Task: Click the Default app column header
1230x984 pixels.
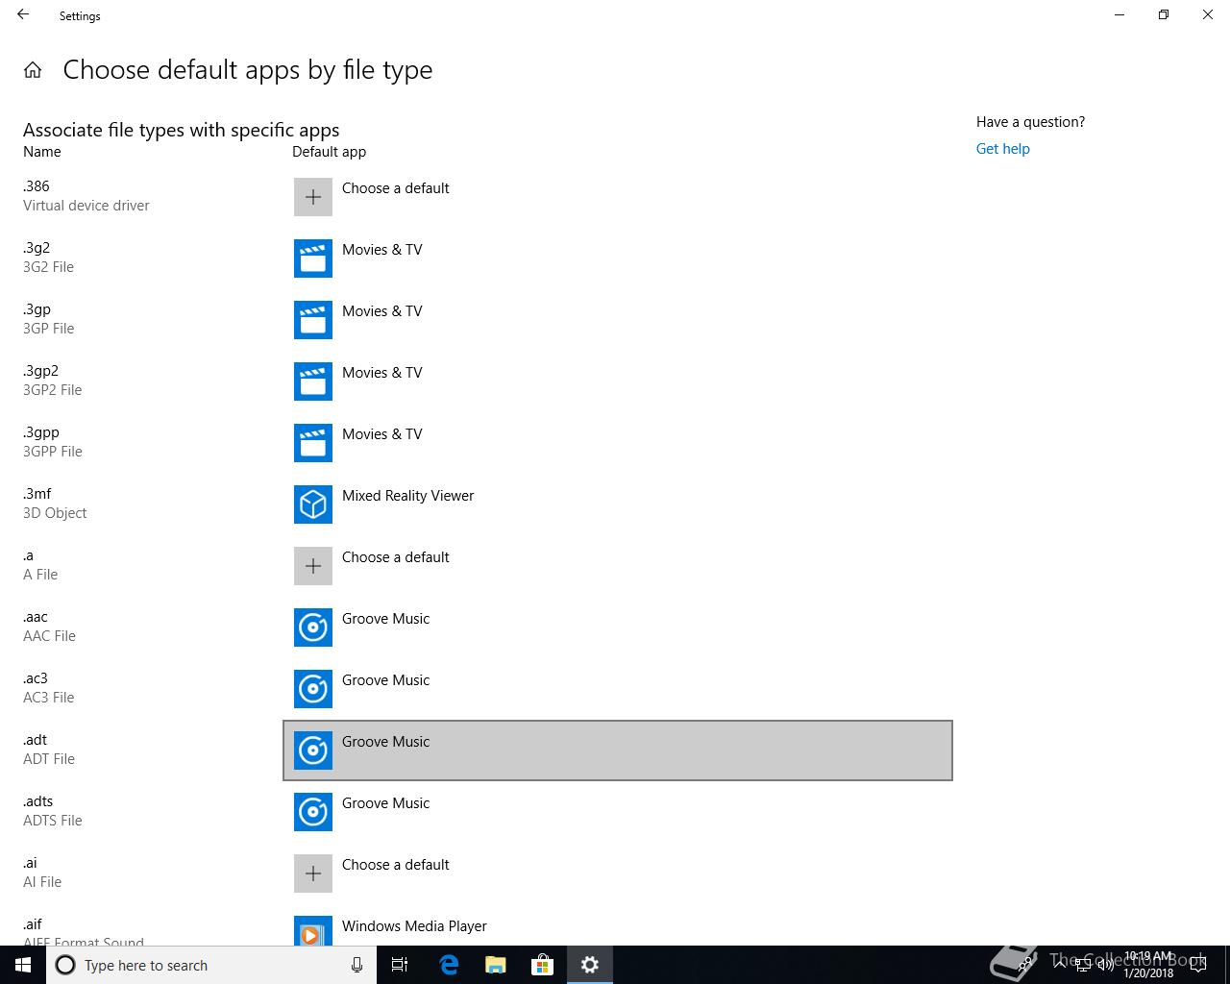Action: click(x=329, y=152)
